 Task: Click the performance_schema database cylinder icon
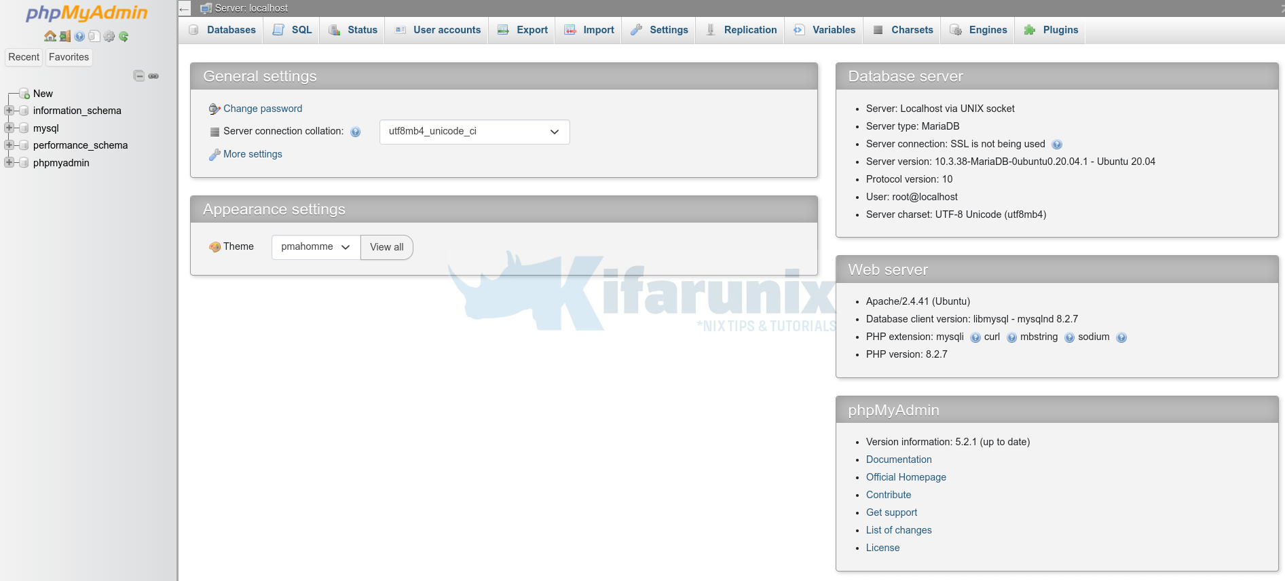click(x=24, y=145)
